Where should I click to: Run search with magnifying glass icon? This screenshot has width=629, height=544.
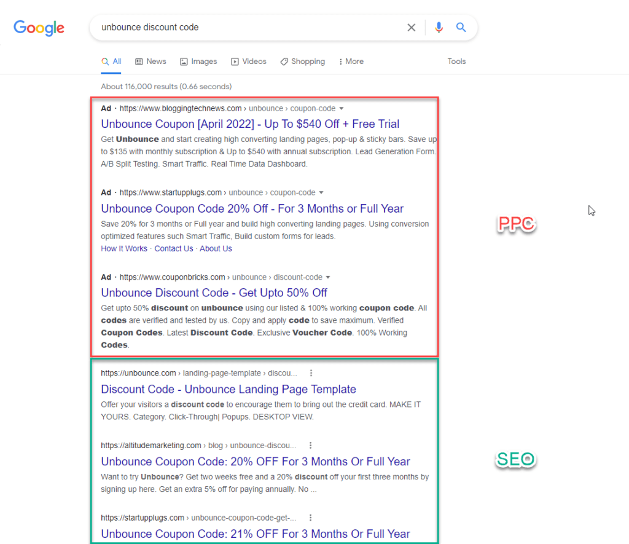[x=461, y=27]
